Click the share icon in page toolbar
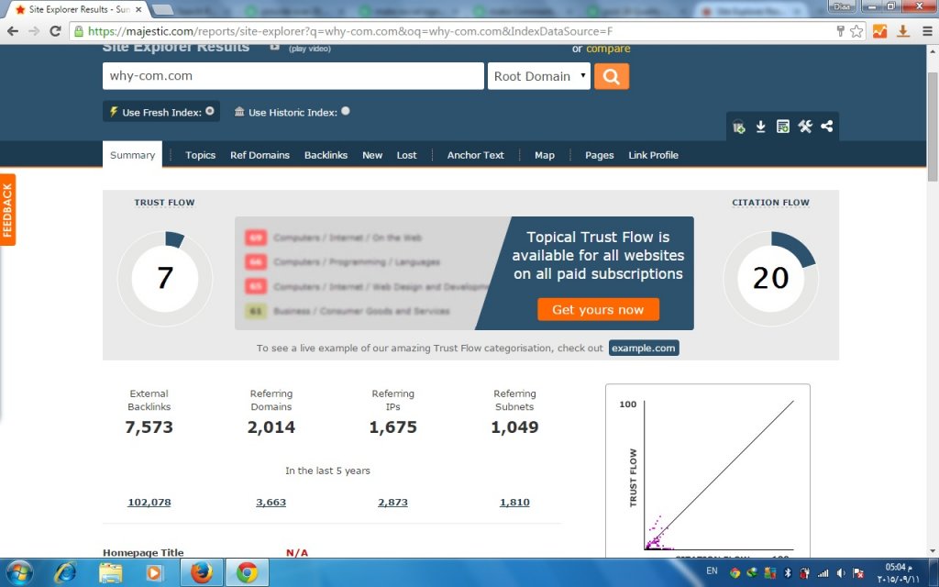This screenshot has width=939, height=587. [x=827, y=127]
